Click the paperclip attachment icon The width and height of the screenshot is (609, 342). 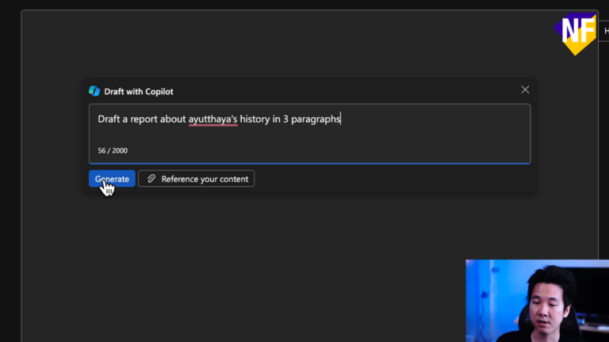tap(151, 179)
